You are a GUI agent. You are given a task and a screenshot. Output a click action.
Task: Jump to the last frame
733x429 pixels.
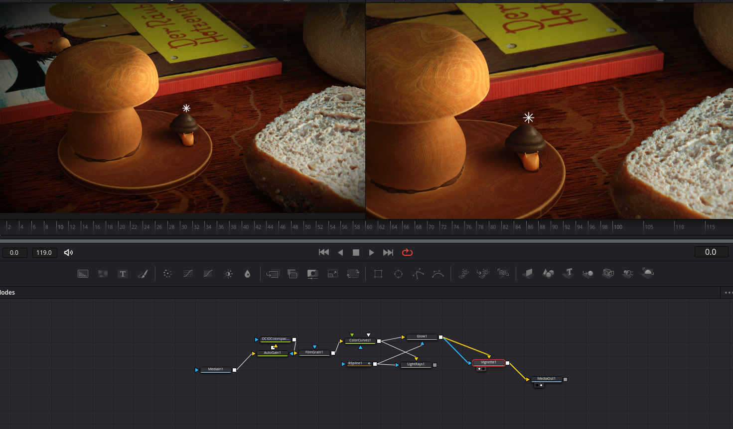[x=388, y=252]
